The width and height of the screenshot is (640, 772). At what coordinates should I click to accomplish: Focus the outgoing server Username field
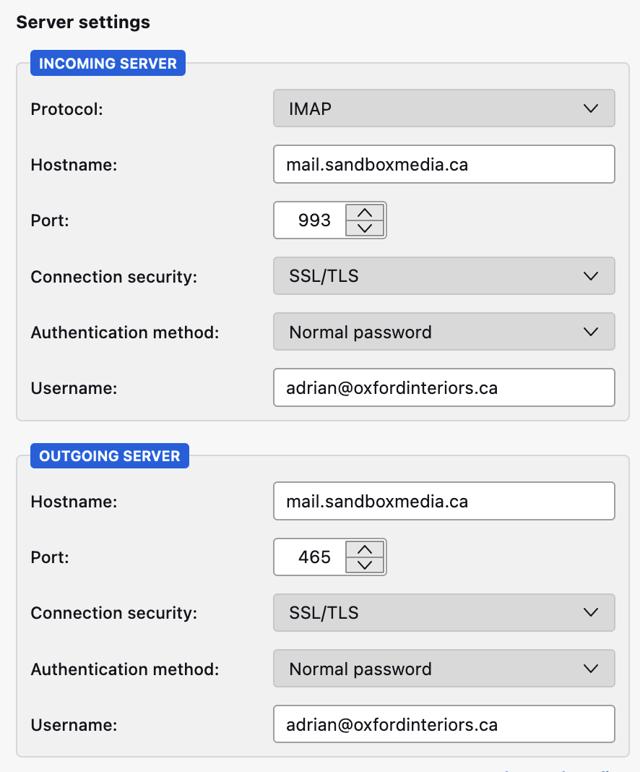[x=444, y=724]
